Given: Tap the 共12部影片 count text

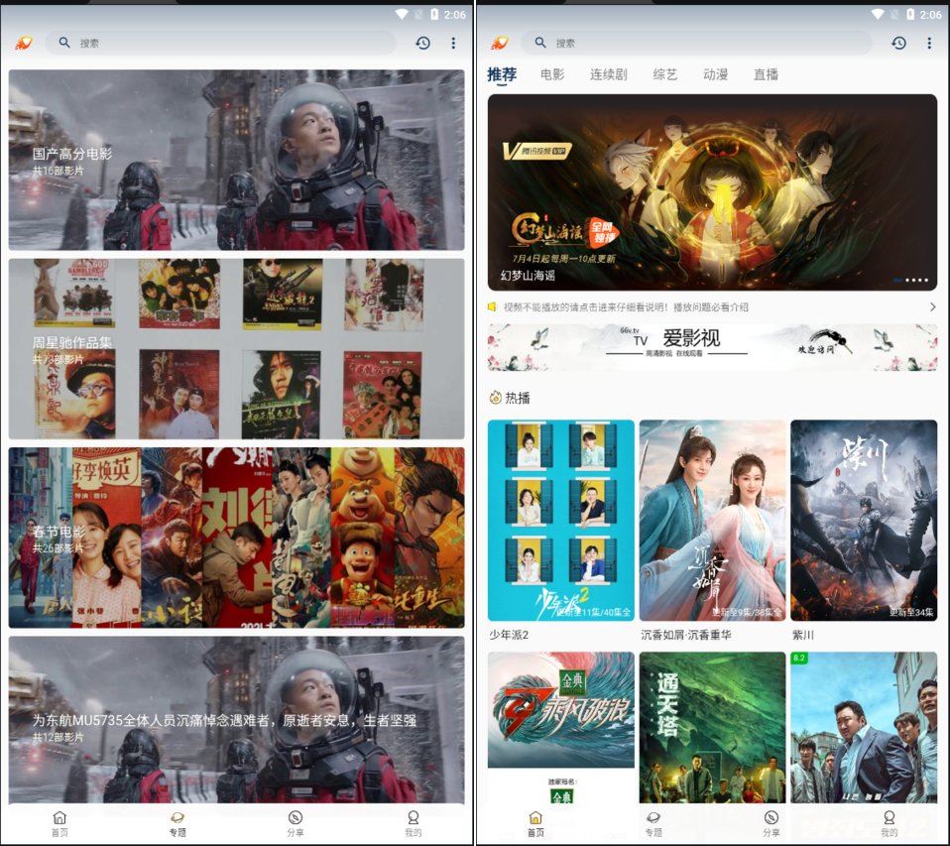Looking at the screenshot, I should click(x=59, y=737).
